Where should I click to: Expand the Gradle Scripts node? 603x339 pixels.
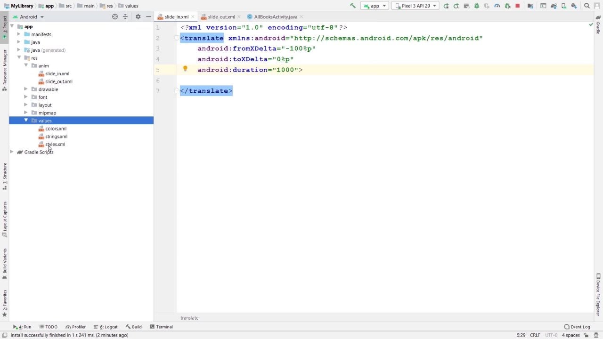point(12,152)
